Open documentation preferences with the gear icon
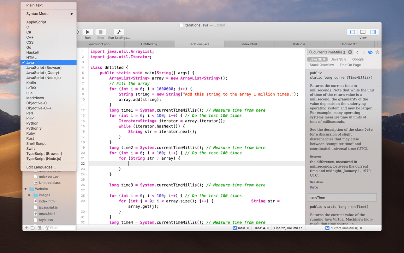Viewport: 404px width, 253px height. coord(377,52)
